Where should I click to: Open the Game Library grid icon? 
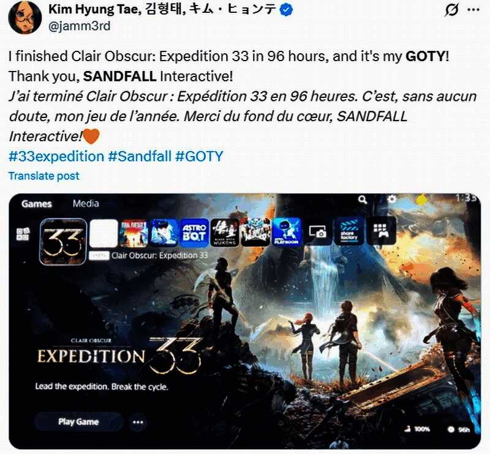pyautogui.click(x=381, y=231)
